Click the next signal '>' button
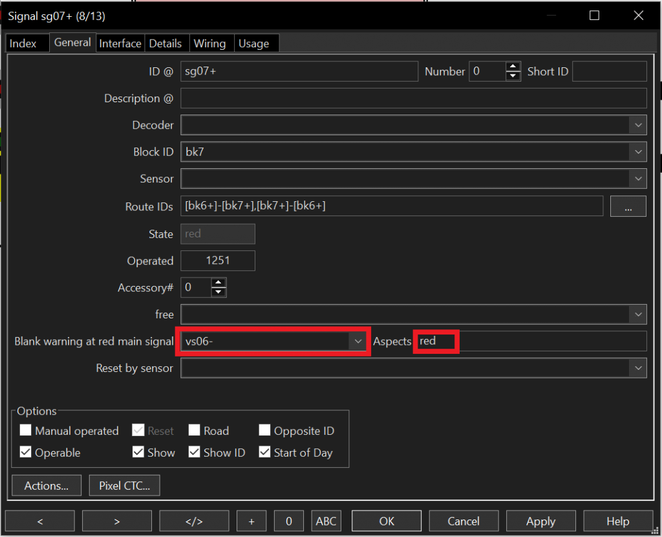Image resolution: width=662 pixels, height=537 pixels. pos(116,521)
